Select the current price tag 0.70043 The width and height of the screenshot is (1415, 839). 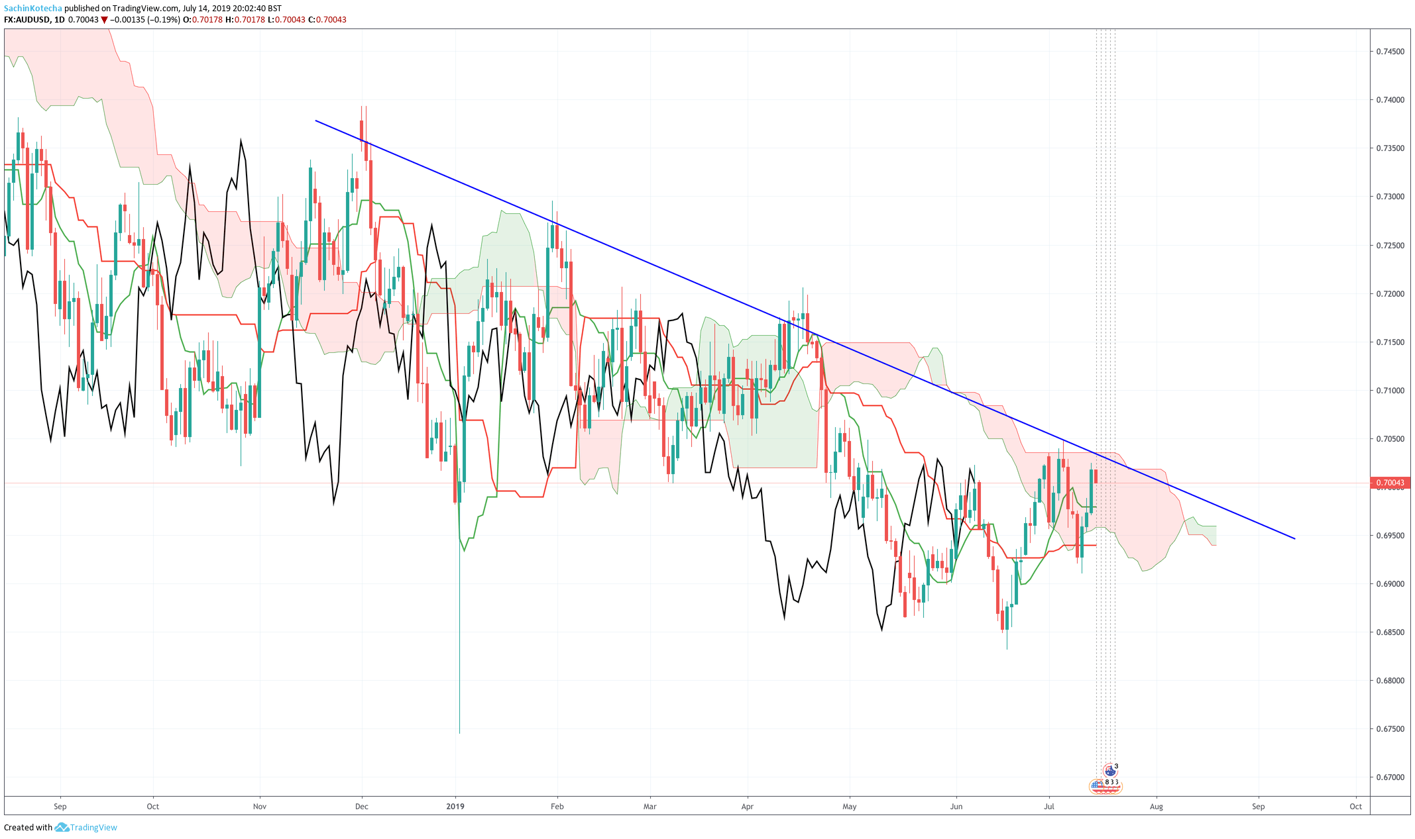coord(1390,483)
